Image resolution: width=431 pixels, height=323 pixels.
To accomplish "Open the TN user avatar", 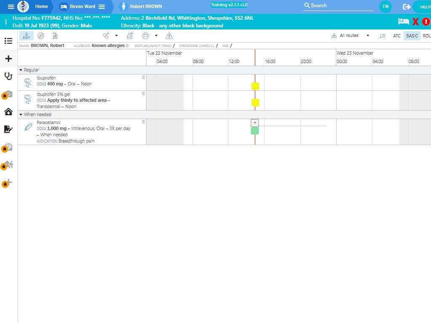I will click(x=386, y=6).
